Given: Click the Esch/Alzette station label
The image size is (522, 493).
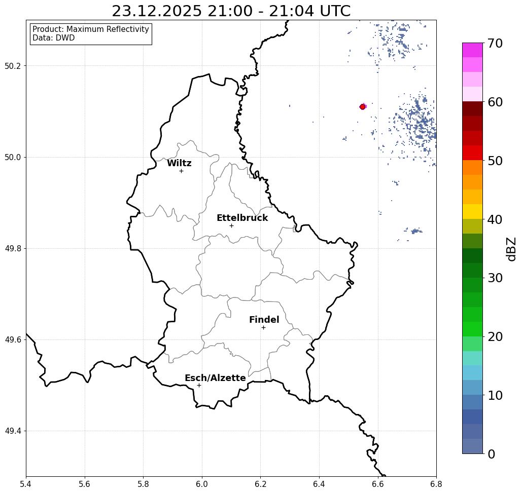Looking at the screenshot, I should point(215,378).
